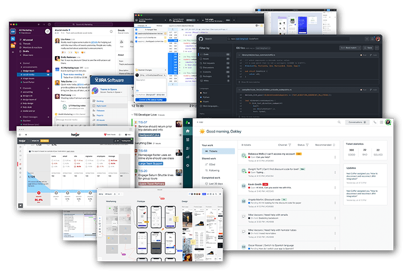
Task: Open the apps grid icon in helpdesk header
Action: pyautogui.click(x=382, y=122)
